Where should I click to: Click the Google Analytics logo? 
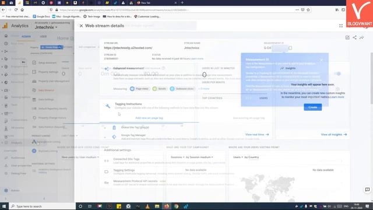(x=5, y=26)
